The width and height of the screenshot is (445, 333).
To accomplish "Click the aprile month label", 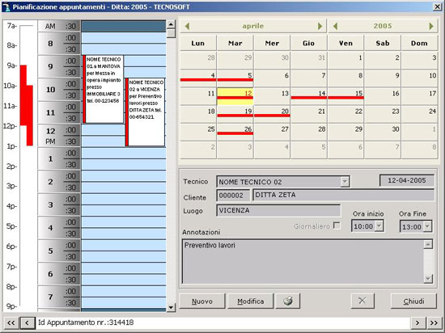I will point(253,26).
